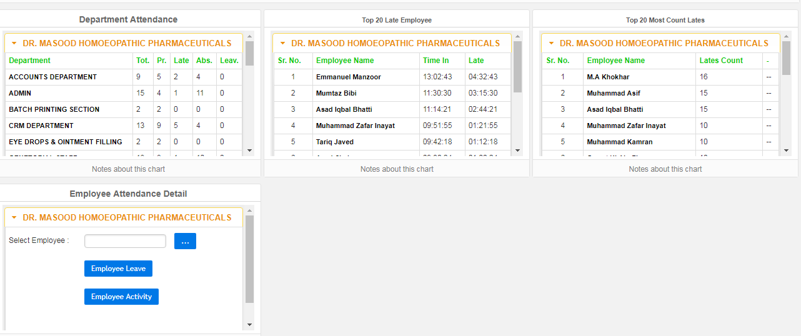Viewport: 801px width, 336px height.
Task: Open employee lookup ellipsis button
Action: pyautogui.click(x=185, y=241)
